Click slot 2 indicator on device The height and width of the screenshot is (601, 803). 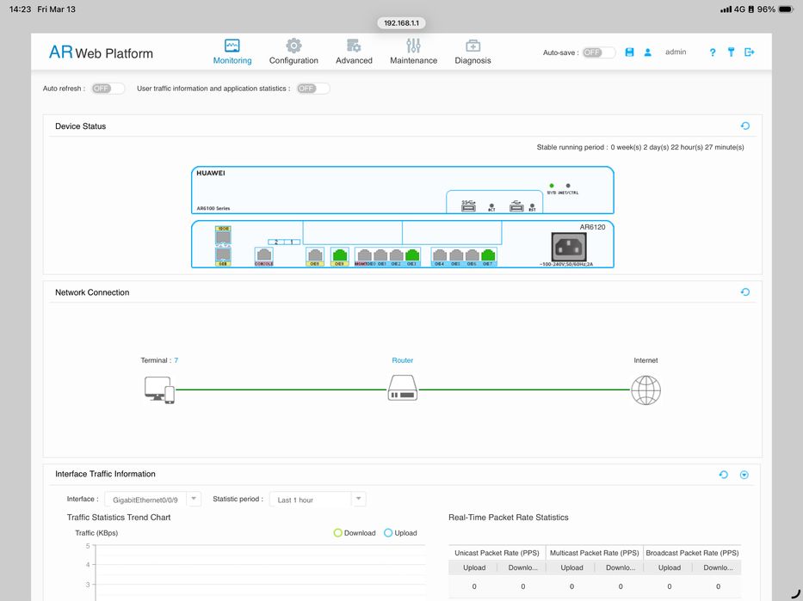pyautogui.click(x=276, y=242)
